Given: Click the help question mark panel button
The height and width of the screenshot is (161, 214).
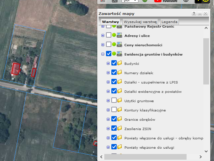Looking at the screenshot, I should coord(194,14).
